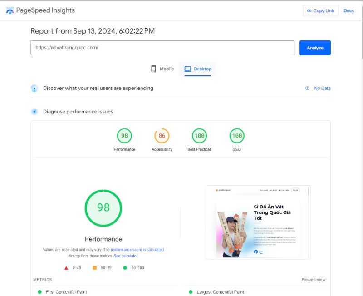The width and height of the screenshot is (363, 296).
Task: Switch to the Mobile tab
Action: click(x=162, y=69)
